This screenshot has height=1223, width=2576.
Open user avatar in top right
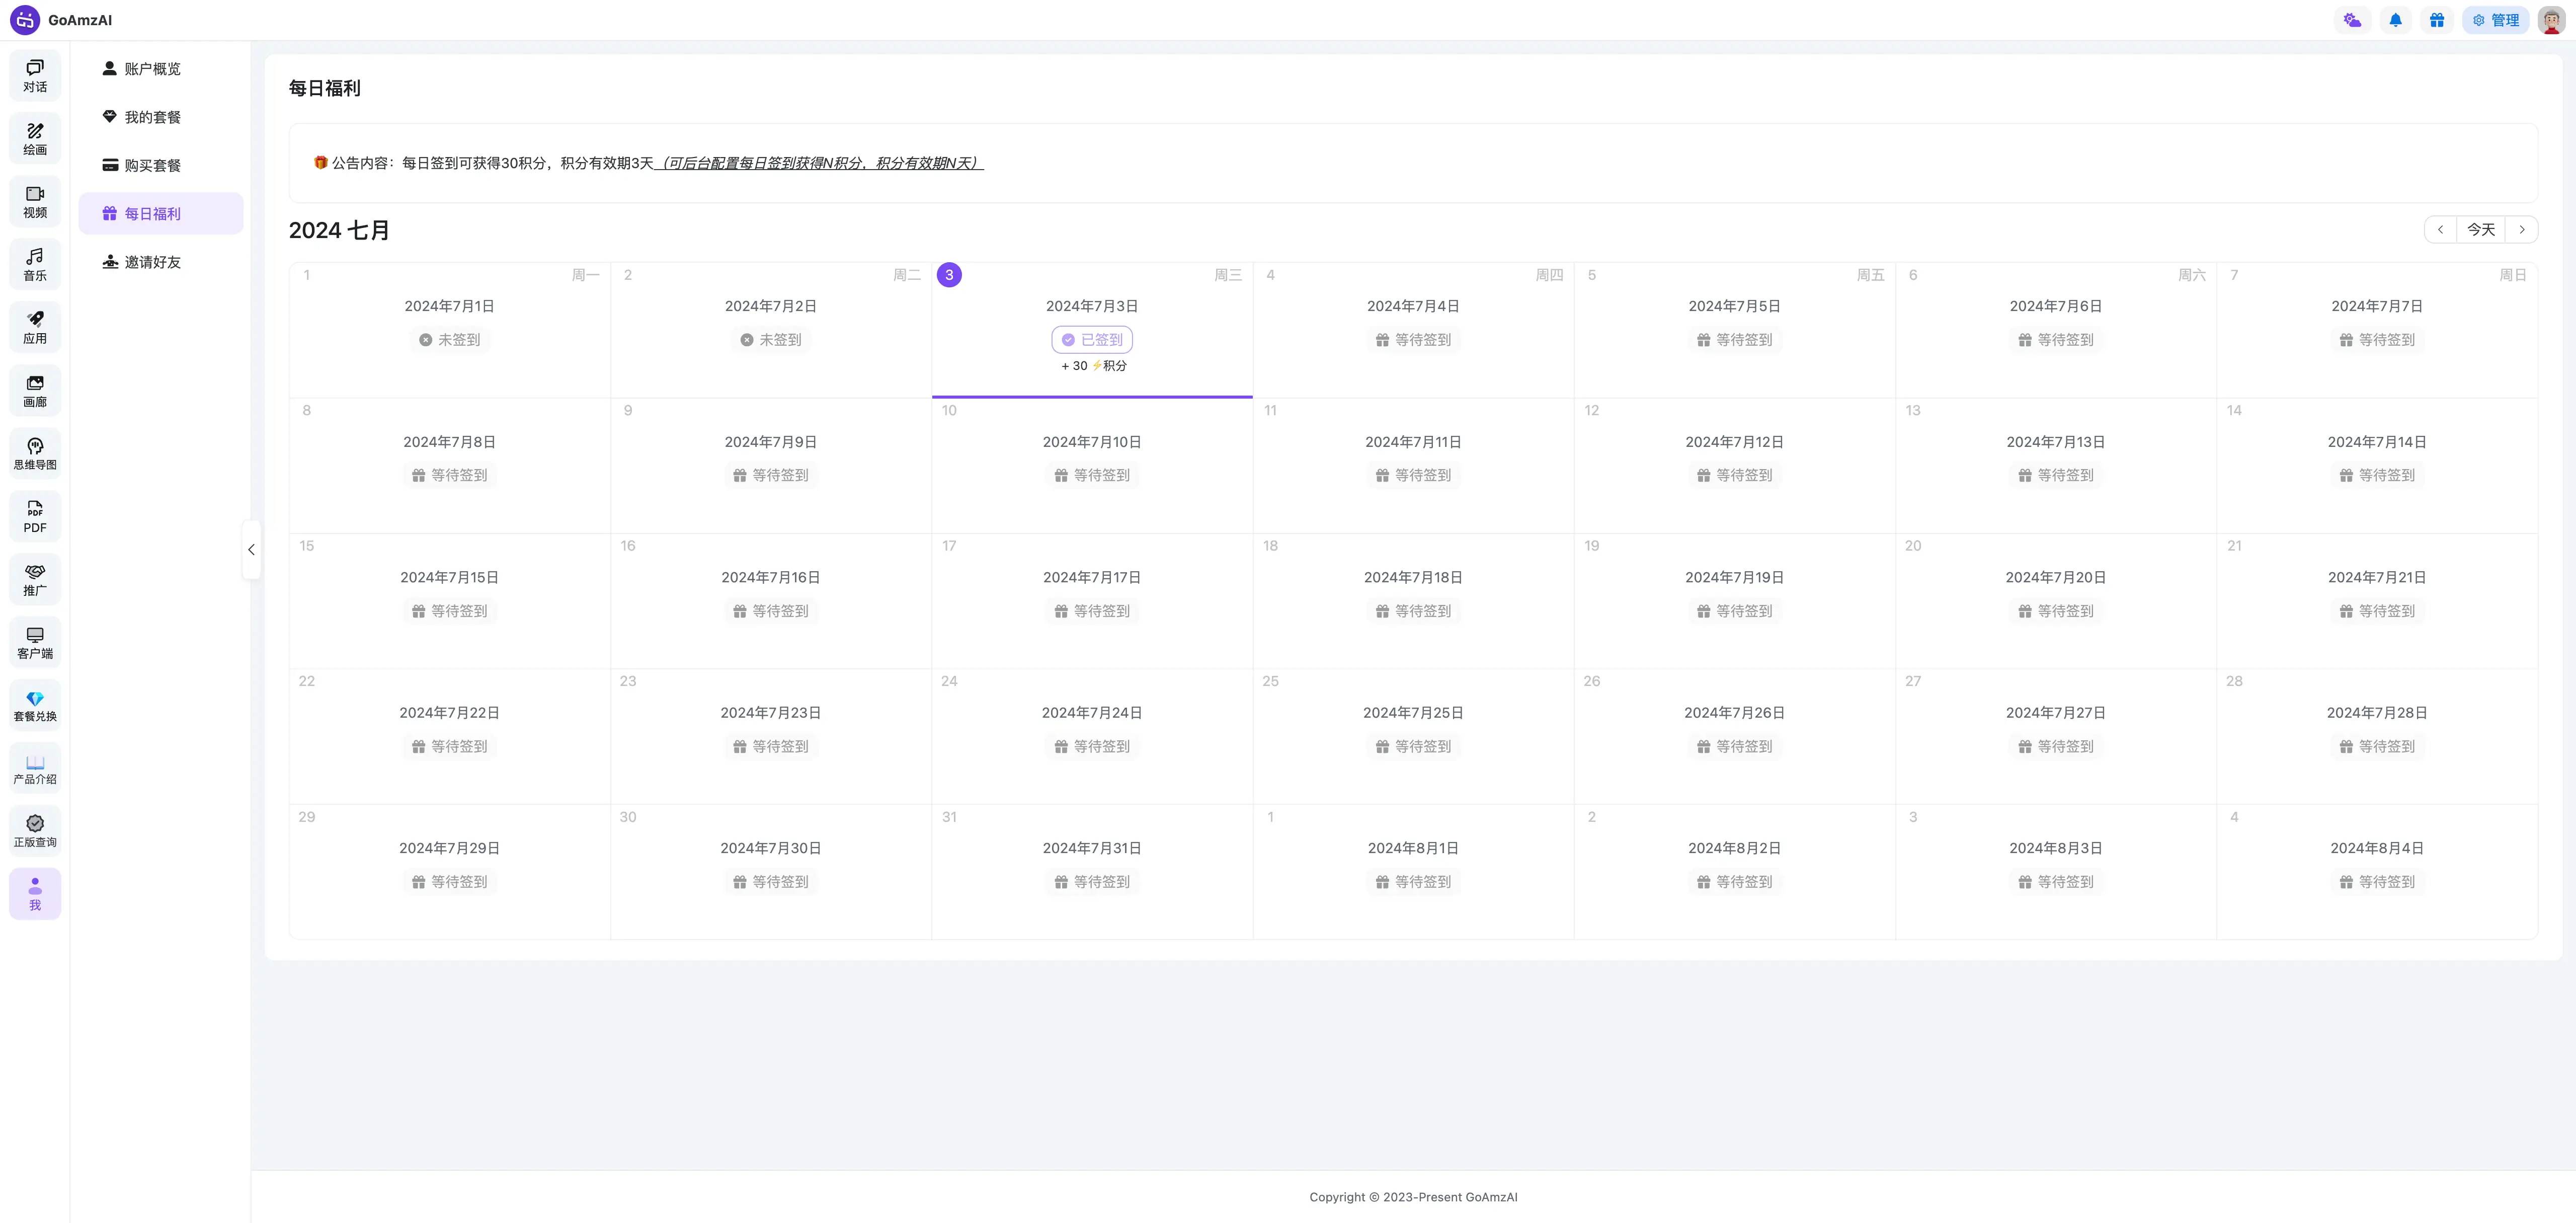(2551, 20)
